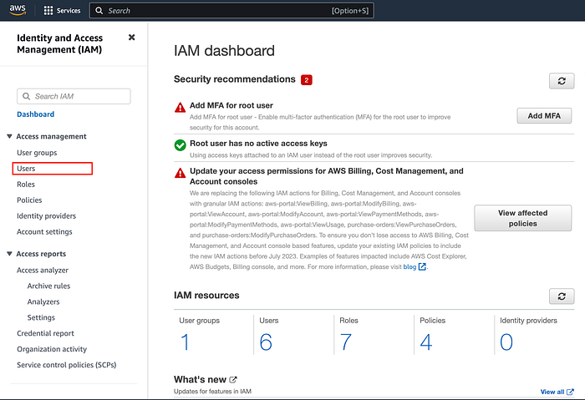585x400 pixels.
Task: Click the warning icon beside Update access permissions
Action: click(181, 173)
